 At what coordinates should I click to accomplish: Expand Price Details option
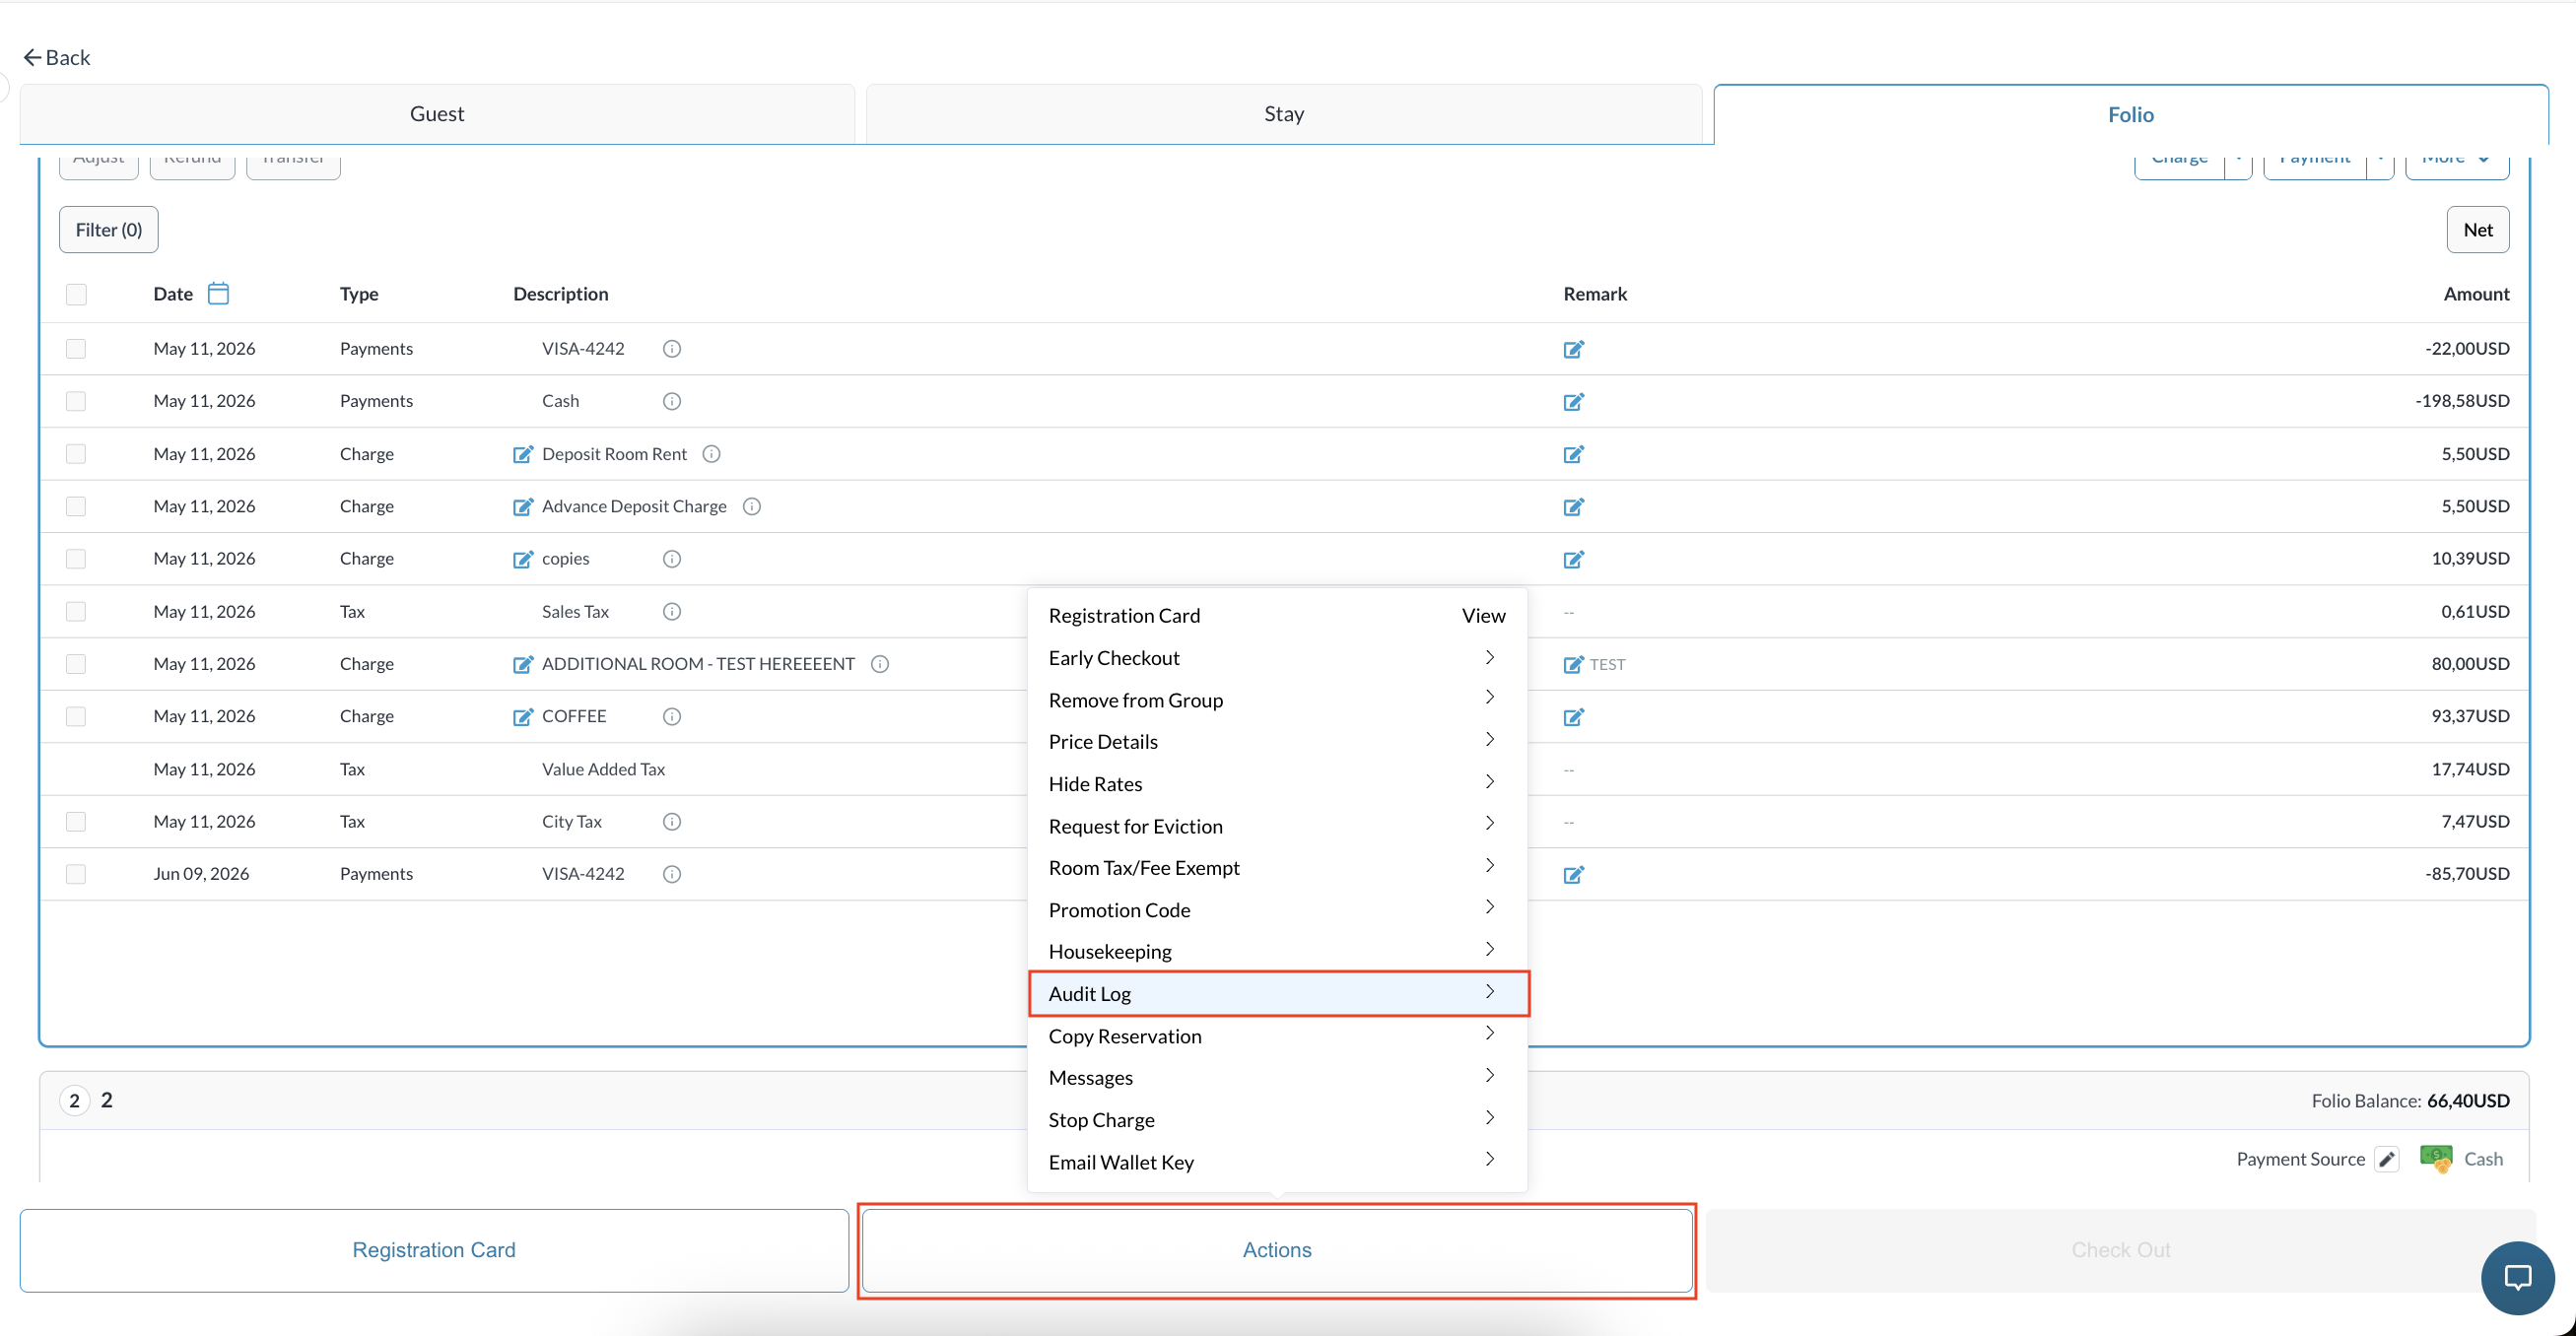[1278, 741]
